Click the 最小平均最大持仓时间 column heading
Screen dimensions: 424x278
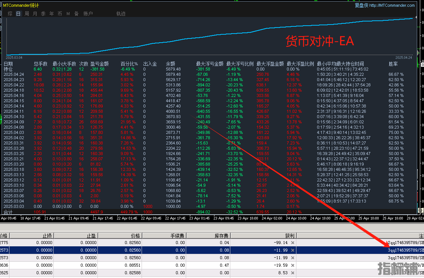click(x=340, y=64)
